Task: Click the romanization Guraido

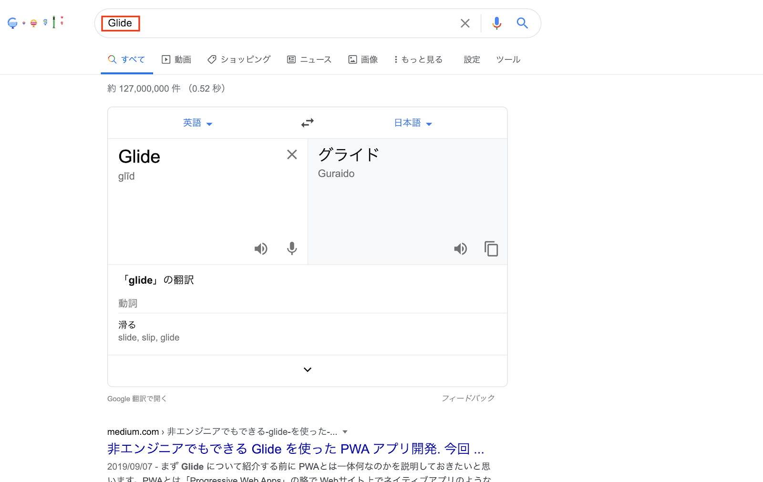Action: point(336,174)
